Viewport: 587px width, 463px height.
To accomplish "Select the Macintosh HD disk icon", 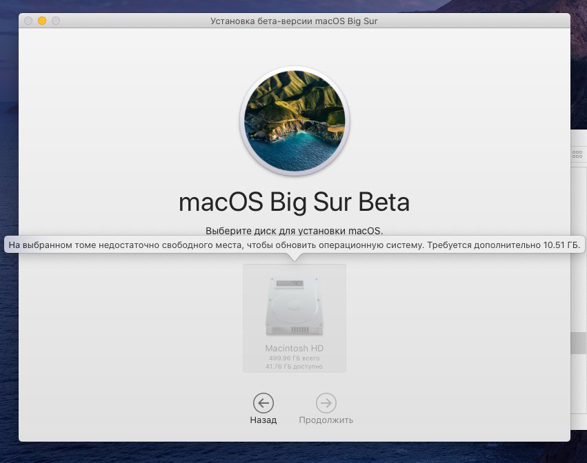I will [x=295, y=306].
